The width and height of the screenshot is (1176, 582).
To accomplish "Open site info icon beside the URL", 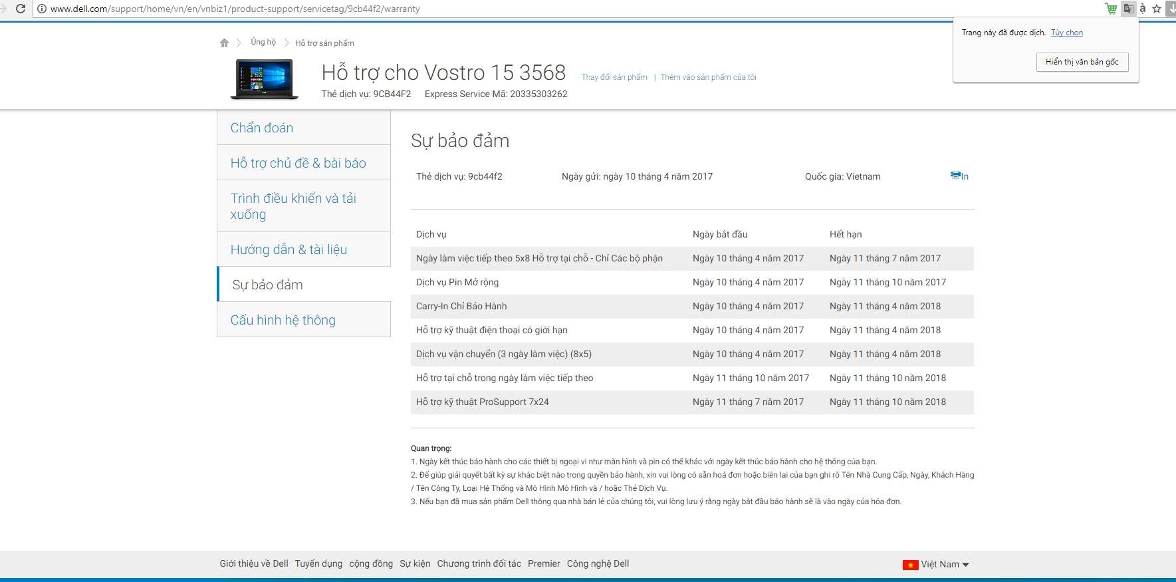I will [42, 9].
